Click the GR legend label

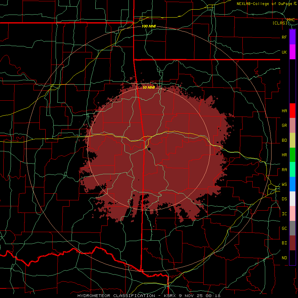284,125
